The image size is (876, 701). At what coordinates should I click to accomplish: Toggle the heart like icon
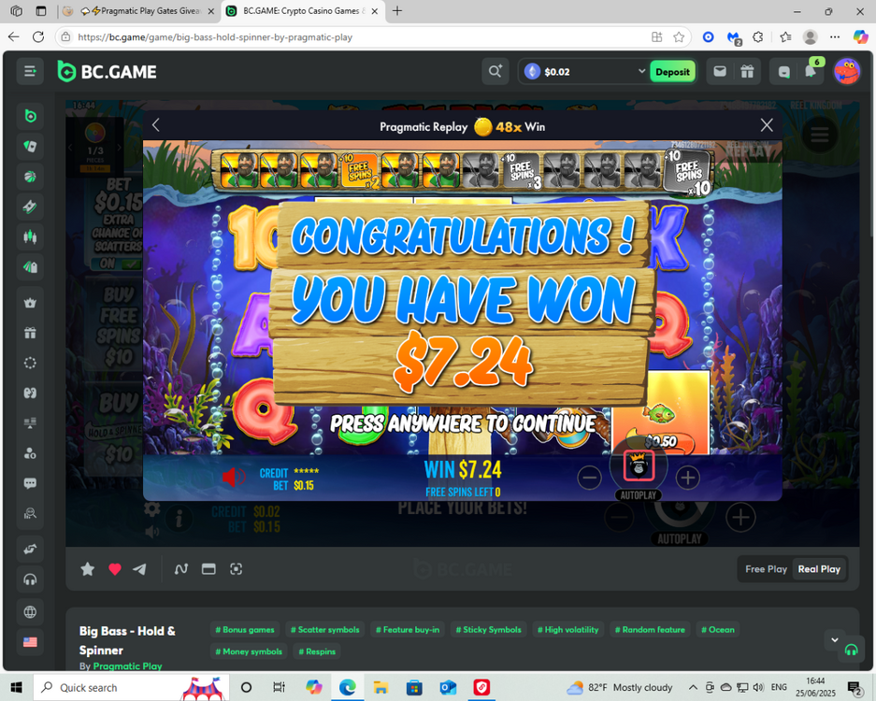click(115, 569)
